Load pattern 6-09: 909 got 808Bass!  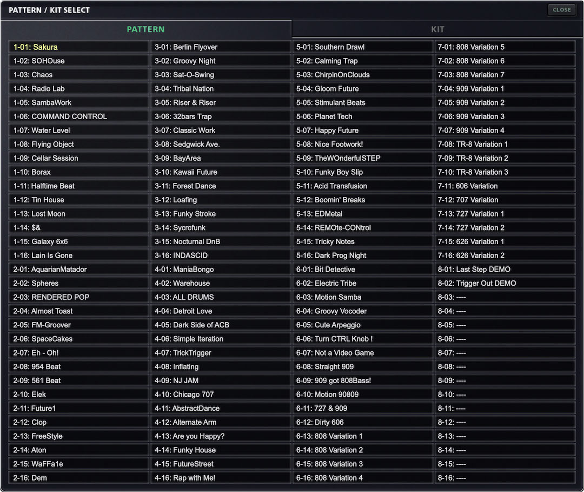pyautogui.click(x=362, y=381)
